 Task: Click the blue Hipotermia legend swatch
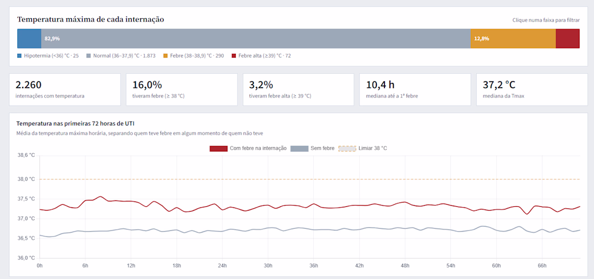(x=19, y=56)
